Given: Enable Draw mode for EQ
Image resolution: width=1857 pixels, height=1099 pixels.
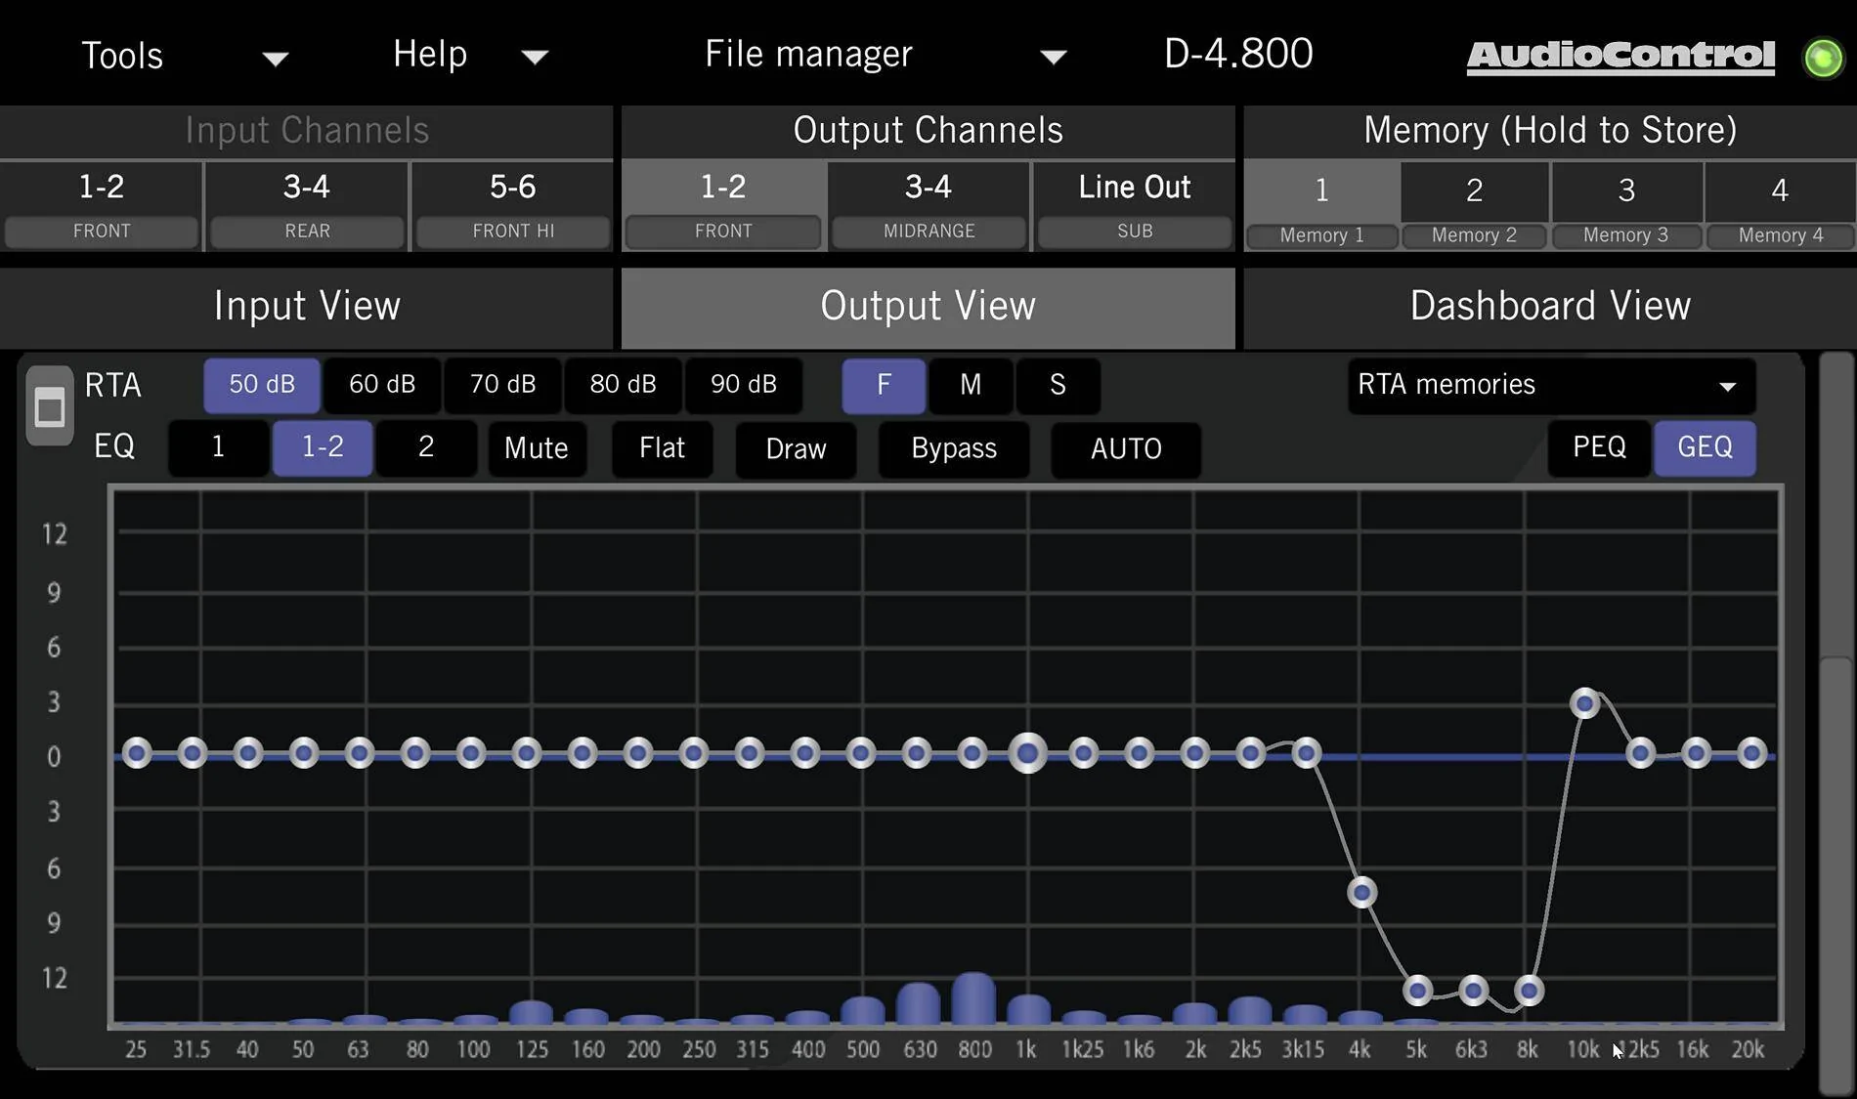Looking at the screenshot, I should 796,449.
